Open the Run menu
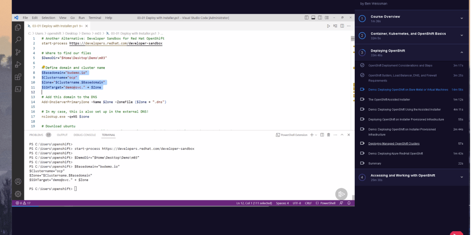Viewport: 472px width, 235px height. [82, 18]
